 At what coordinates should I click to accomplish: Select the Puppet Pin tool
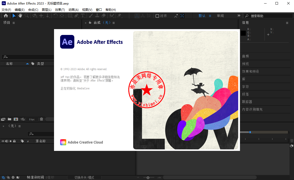(x=119, y=16)
